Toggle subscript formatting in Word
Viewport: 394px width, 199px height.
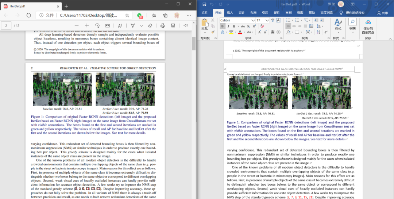[x=248, y=26]
